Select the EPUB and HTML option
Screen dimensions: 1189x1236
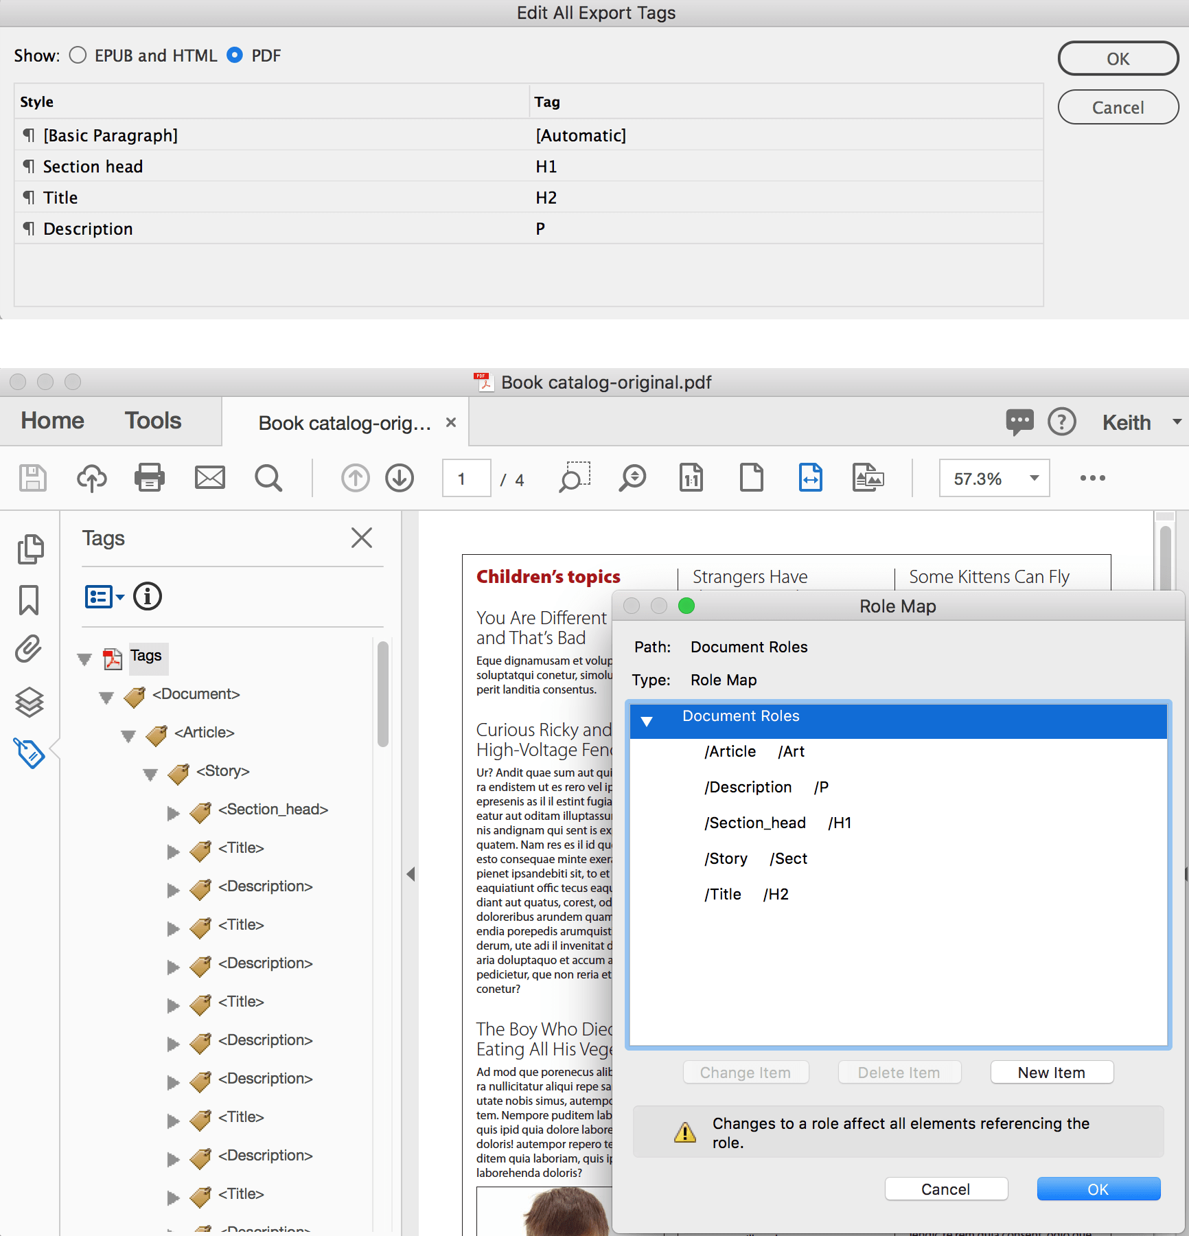(x=78, y=56)
